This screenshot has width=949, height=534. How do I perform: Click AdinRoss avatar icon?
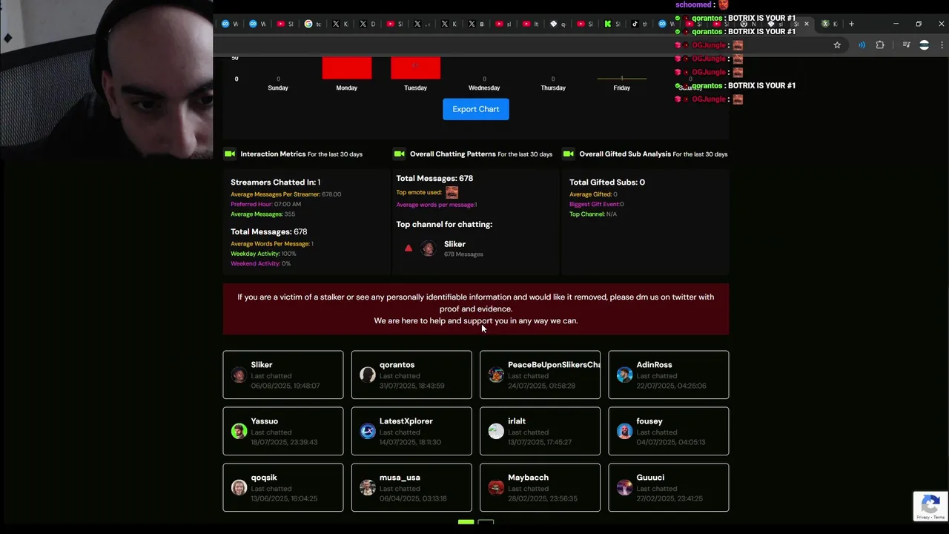[625, 375]
